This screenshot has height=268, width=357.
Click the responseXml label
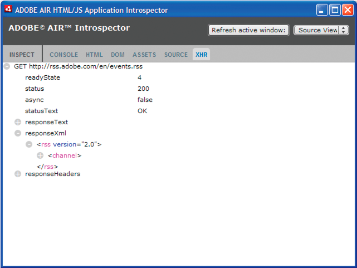46,133
